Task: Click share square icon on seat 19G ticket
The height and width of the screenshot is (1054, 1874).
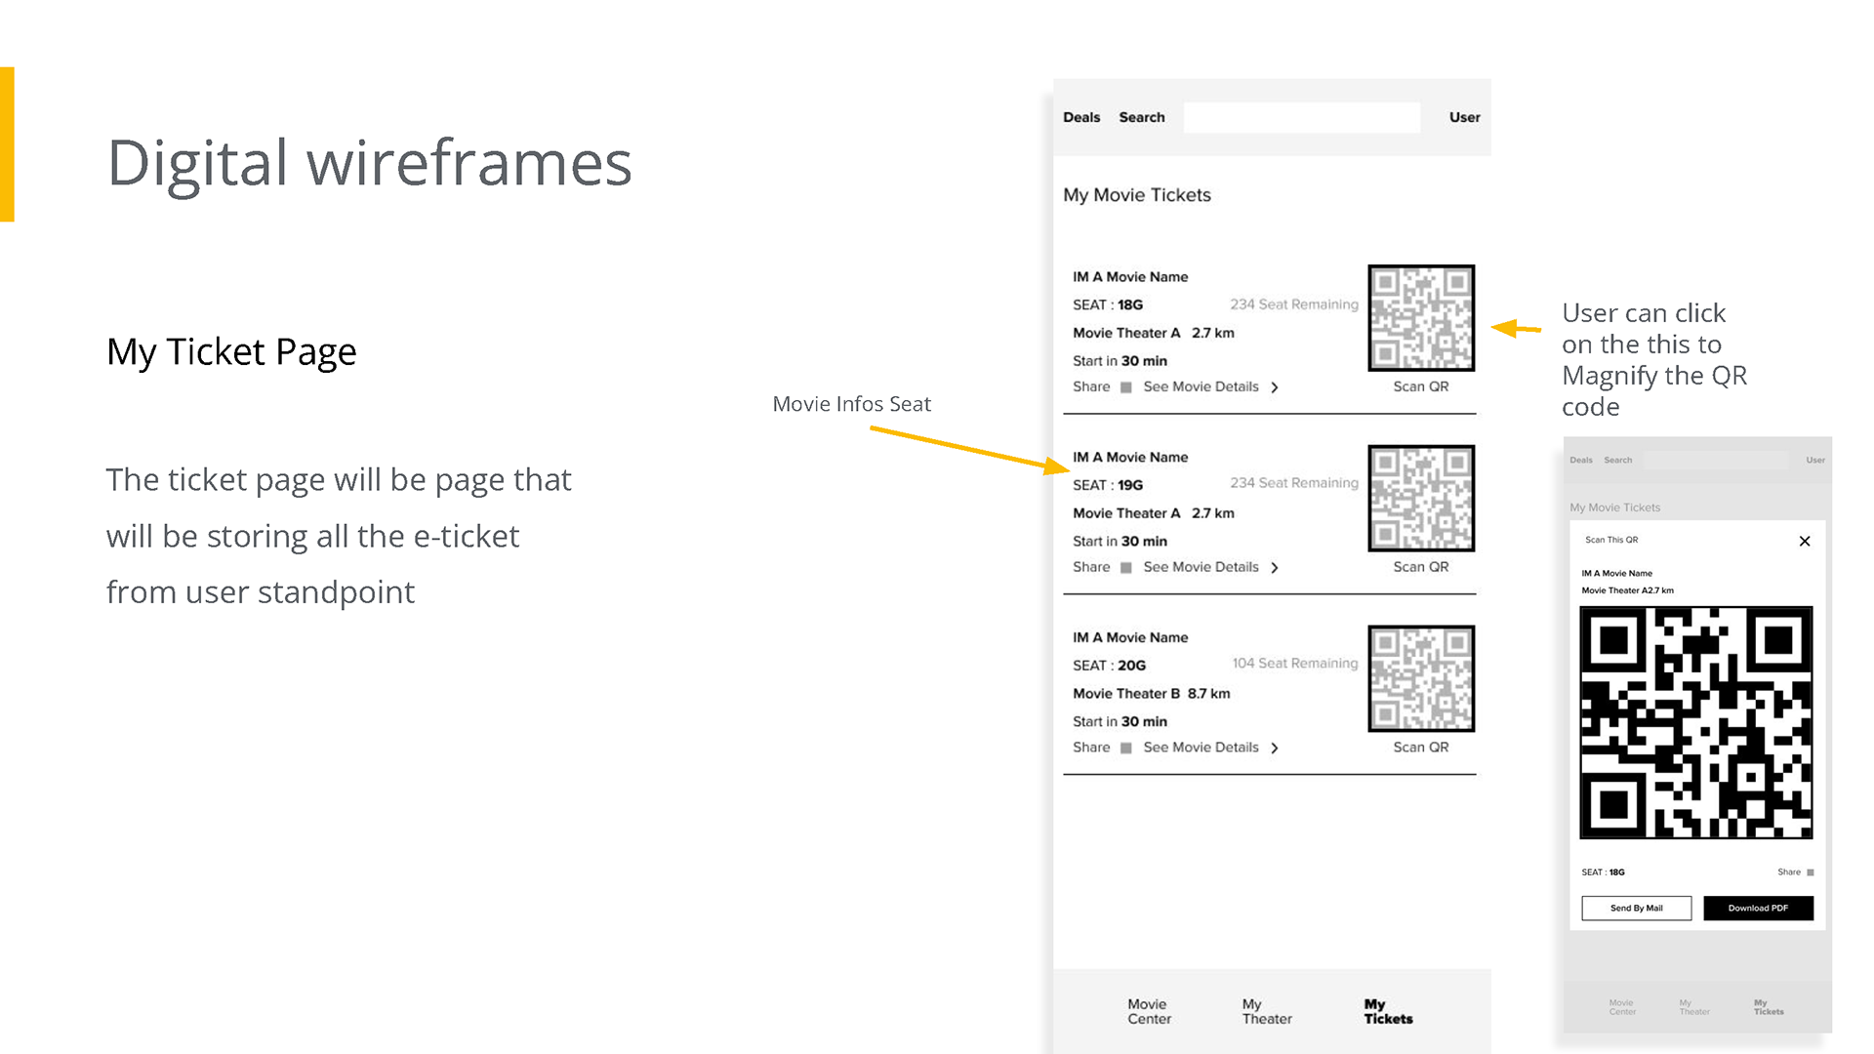Action: coord(1125,568)
